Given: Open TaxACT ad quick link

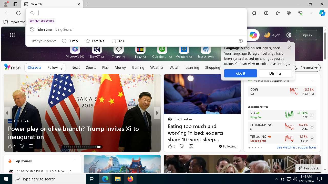Looking at the screenshot, I should click(97, 52).
